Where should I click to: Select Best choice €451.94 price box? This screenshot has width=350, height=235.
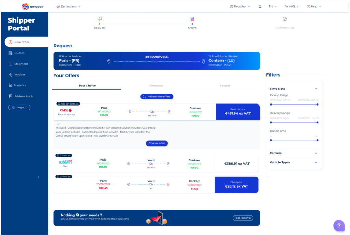[238, 112]
